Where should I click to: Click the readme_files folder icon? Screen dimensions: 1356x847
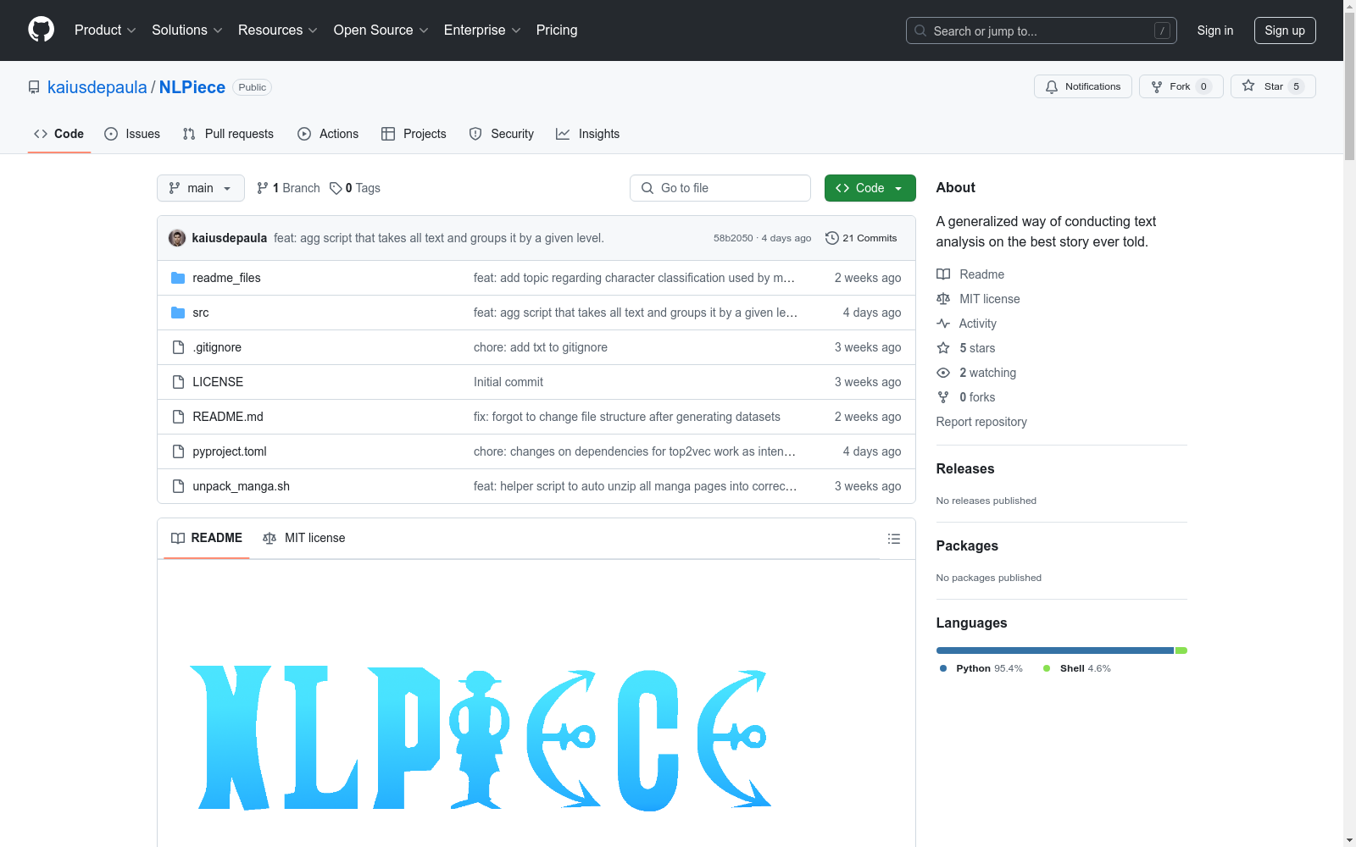[x=178, y=278]
